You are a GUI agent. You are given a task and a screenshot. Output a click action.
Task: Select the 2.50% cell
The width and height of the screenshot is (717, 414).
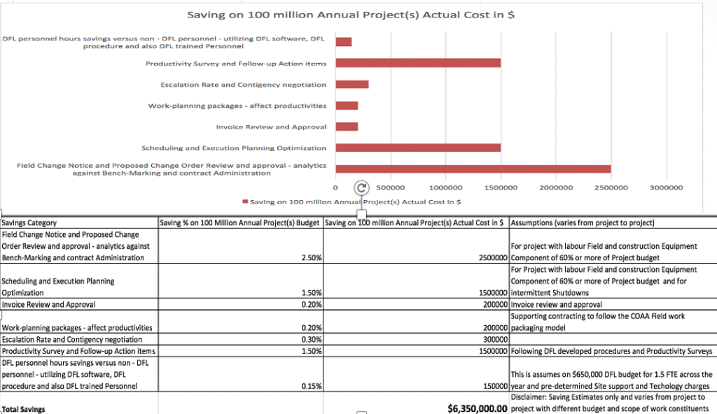click(x=241, y=246)
